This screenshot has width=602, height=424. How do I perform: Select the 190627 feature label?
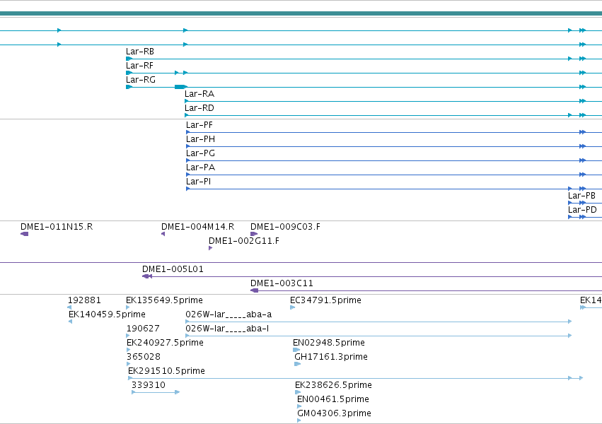click(x=143, y=329)
